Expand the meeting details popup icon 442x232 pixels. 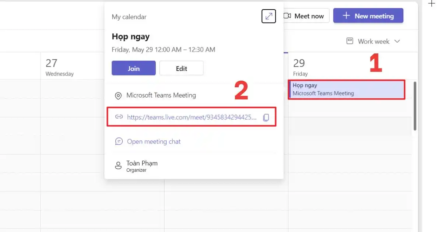pyautogui.click(x=269, y=16)
